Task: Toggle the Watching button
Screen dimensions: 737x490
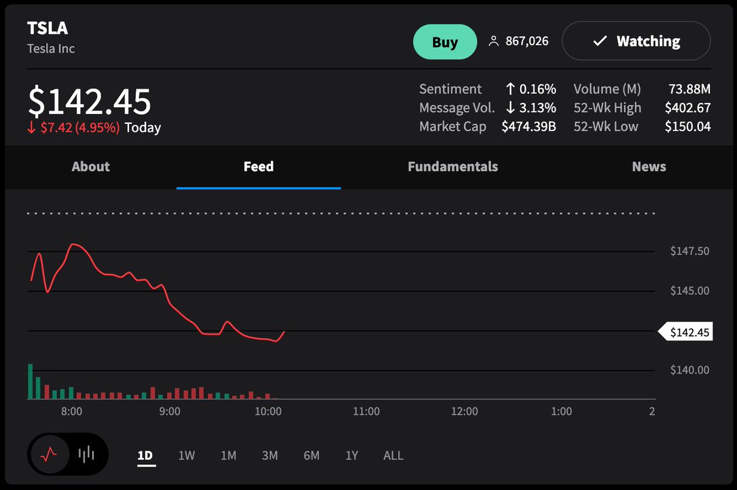Action: 636,41
